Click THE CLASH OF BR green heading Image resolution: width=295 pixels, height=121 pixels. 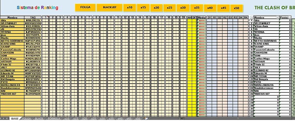[275, 8]
